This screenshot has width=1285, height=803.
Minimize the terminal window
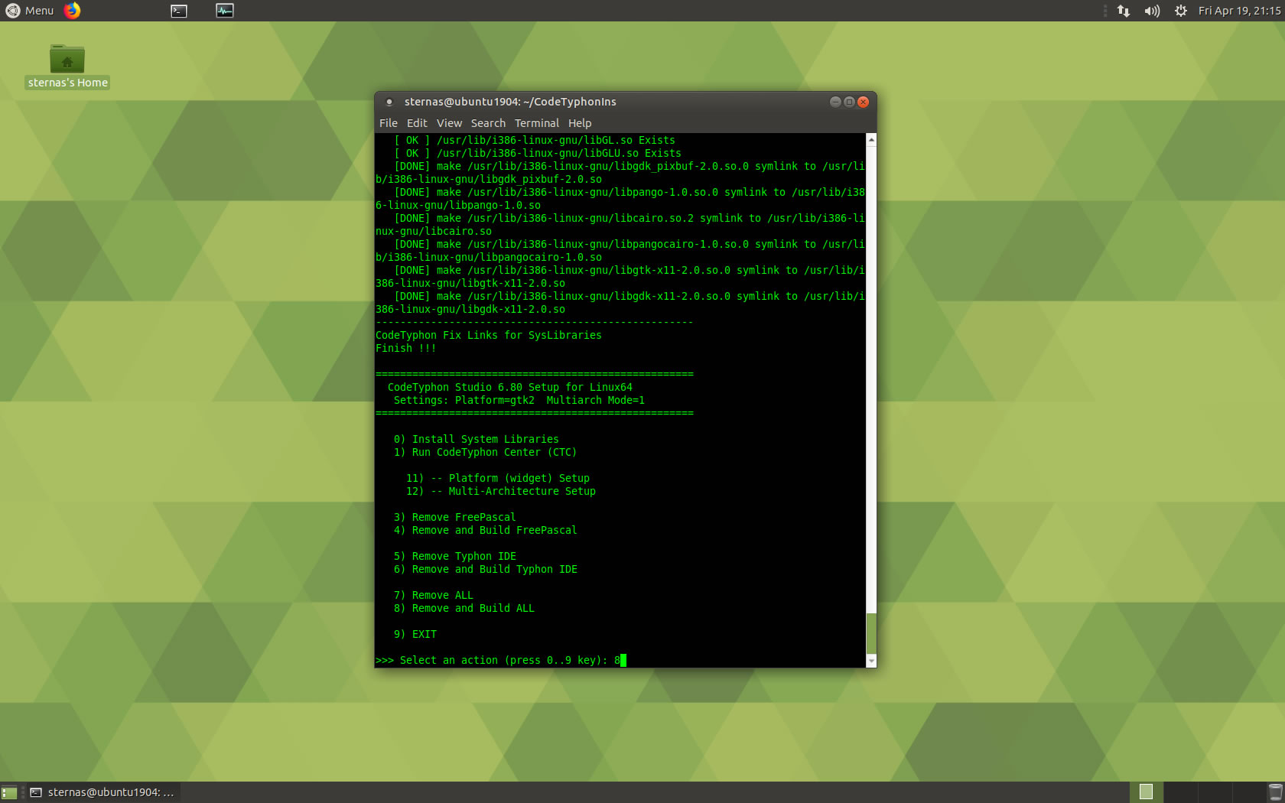pos(835,102)
